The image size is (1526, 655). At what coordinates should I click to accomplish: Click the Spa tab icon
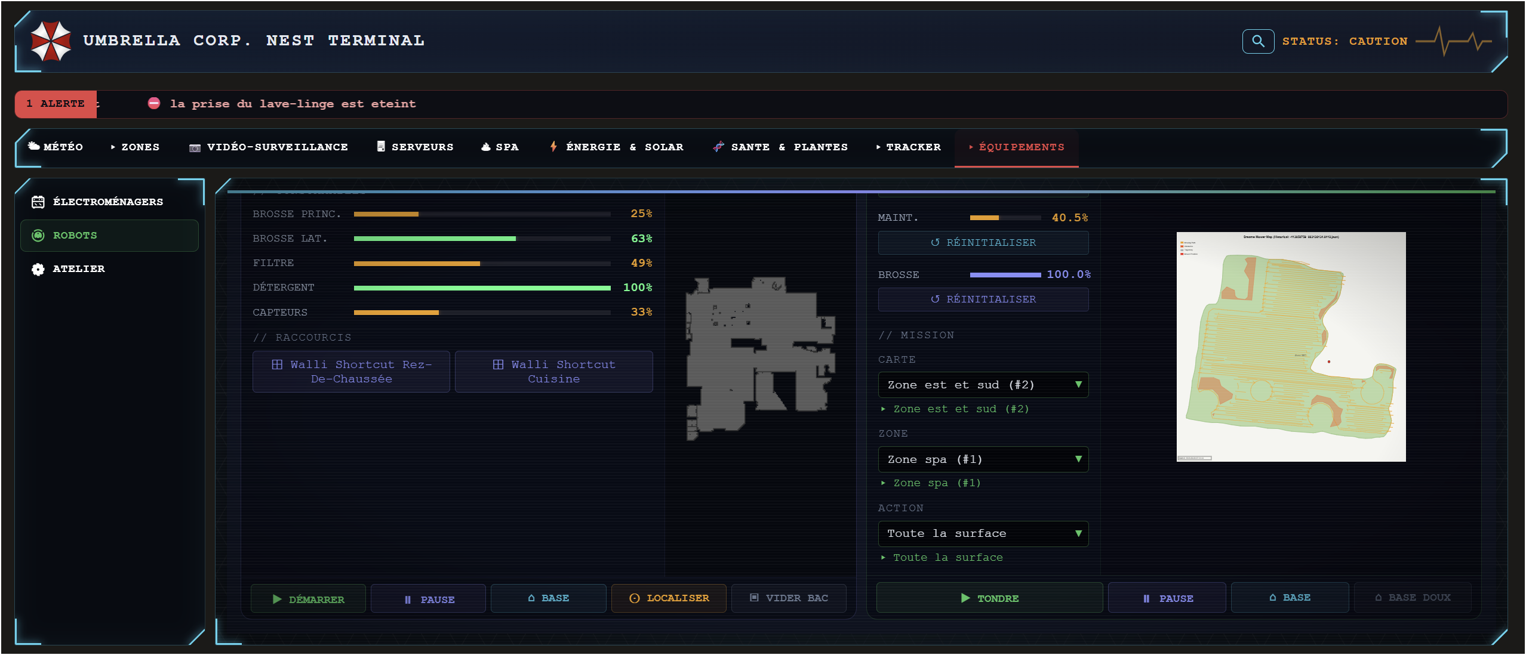point(486,147)
